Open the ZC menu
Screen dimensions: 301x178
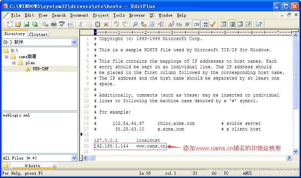152,15
